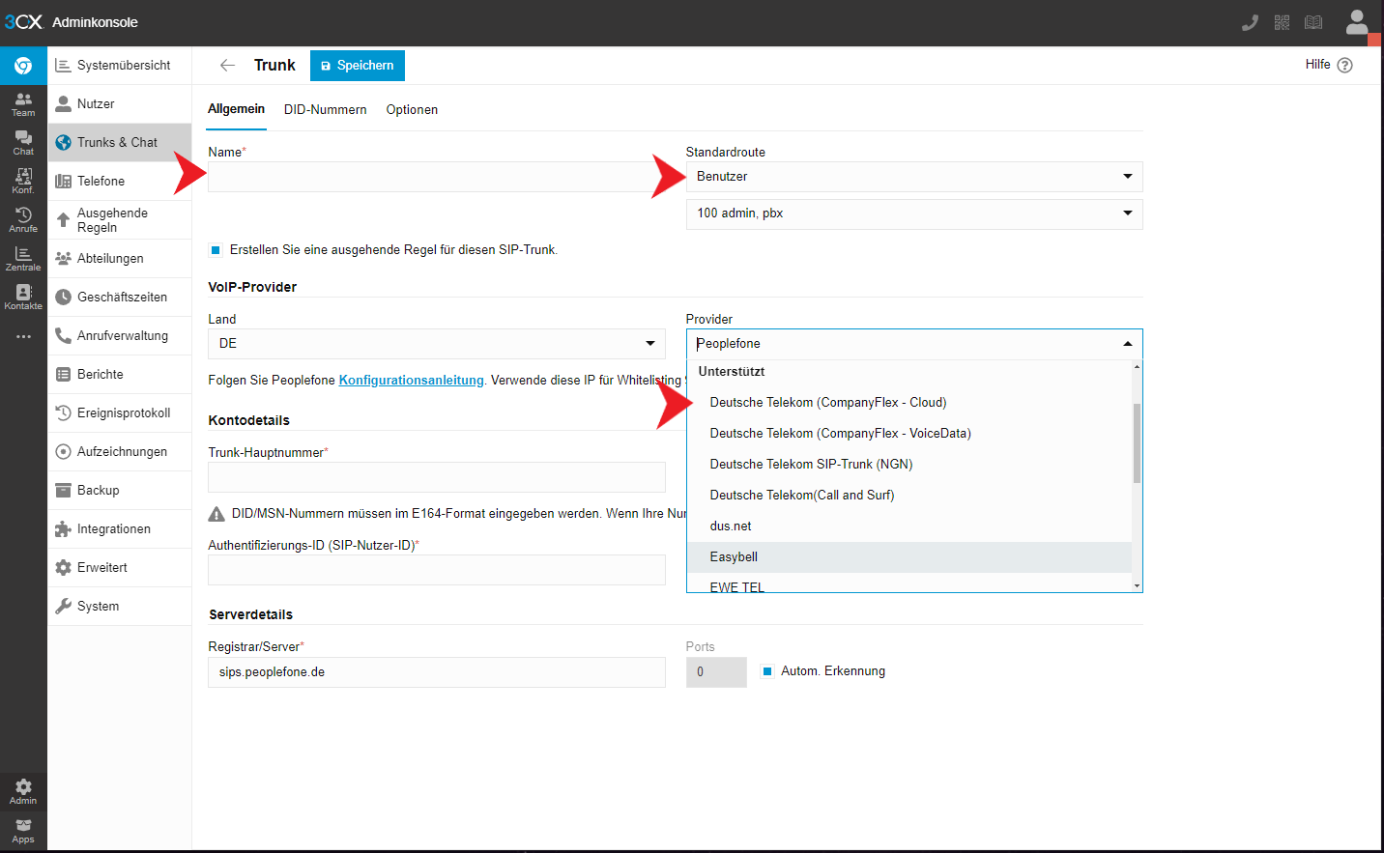Select Deutsche Telekom (CompanyFlex - VoiceData)
Viewport: 1384px width, 853px height.
point(908,433)
